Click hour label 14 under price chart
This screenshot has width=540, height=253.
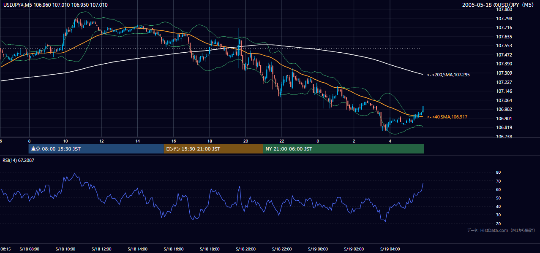pyautogui.click(x=137, y=141)
